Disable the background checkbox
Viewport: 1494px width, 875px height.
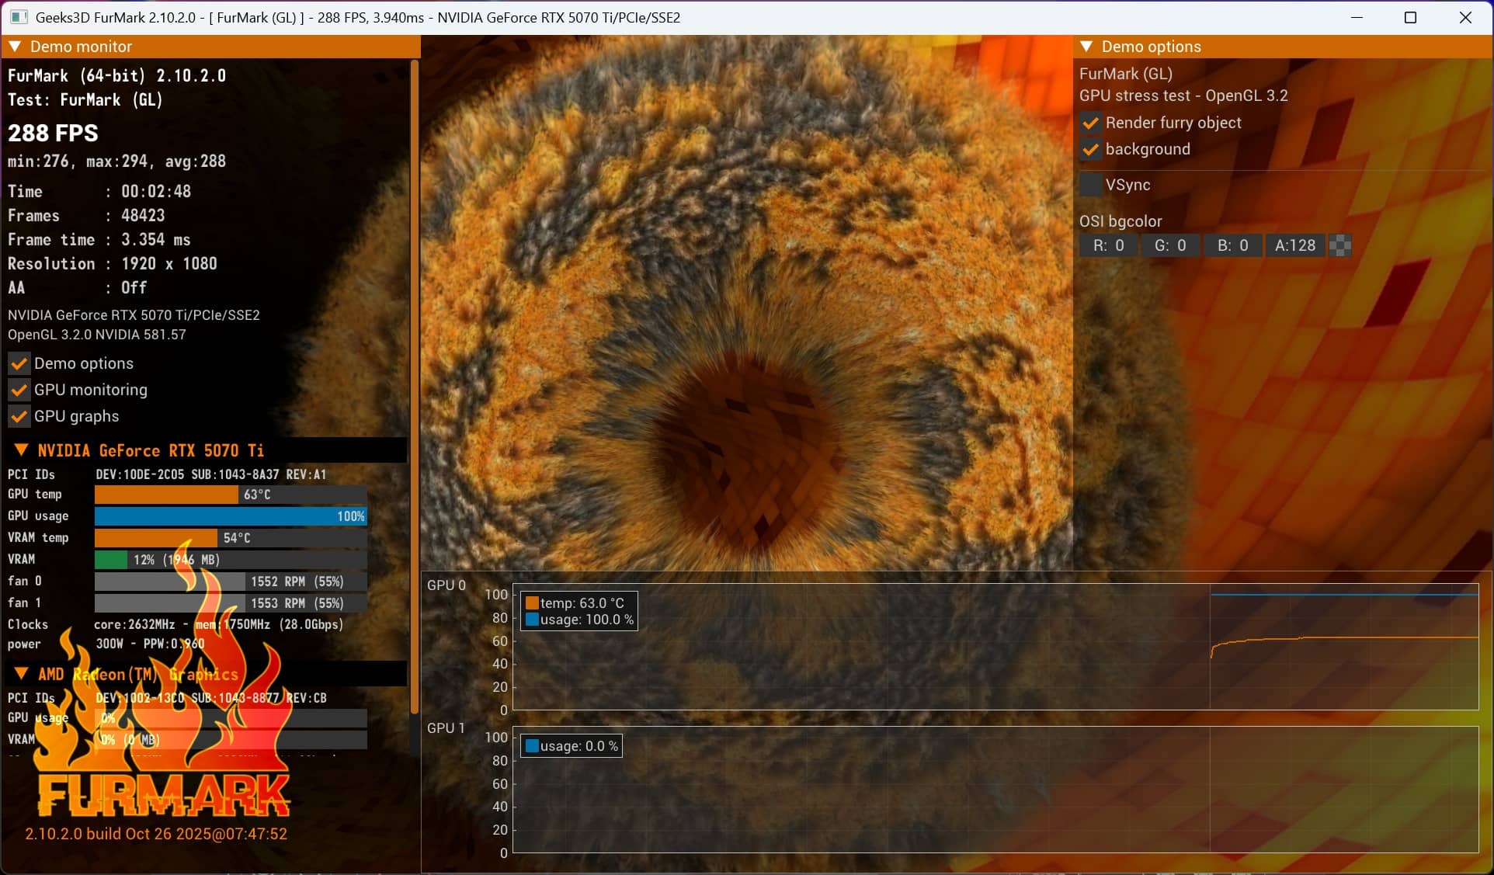[x=1091, y=149]
